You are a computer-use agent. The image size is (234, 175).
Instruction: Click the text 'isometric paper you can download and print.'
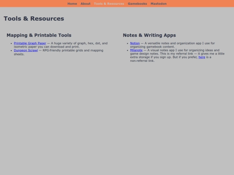(x=47, y=47)
